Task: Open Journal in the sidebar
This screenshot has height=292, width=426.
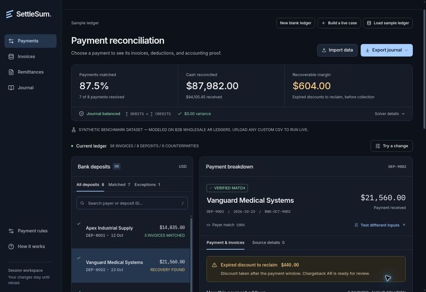Action: pyautogui.click(x=31, y=88)
